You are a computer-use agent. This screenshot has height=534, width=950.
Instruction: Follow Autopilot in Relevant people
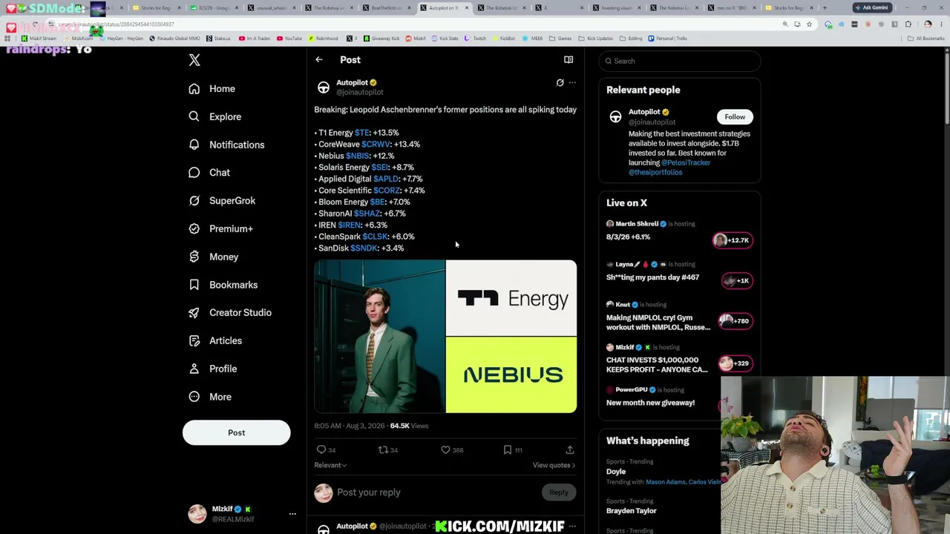click(x=735, y=117)
